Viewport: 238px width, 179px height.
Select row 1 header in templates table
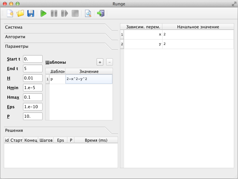[x=48, y=79]
